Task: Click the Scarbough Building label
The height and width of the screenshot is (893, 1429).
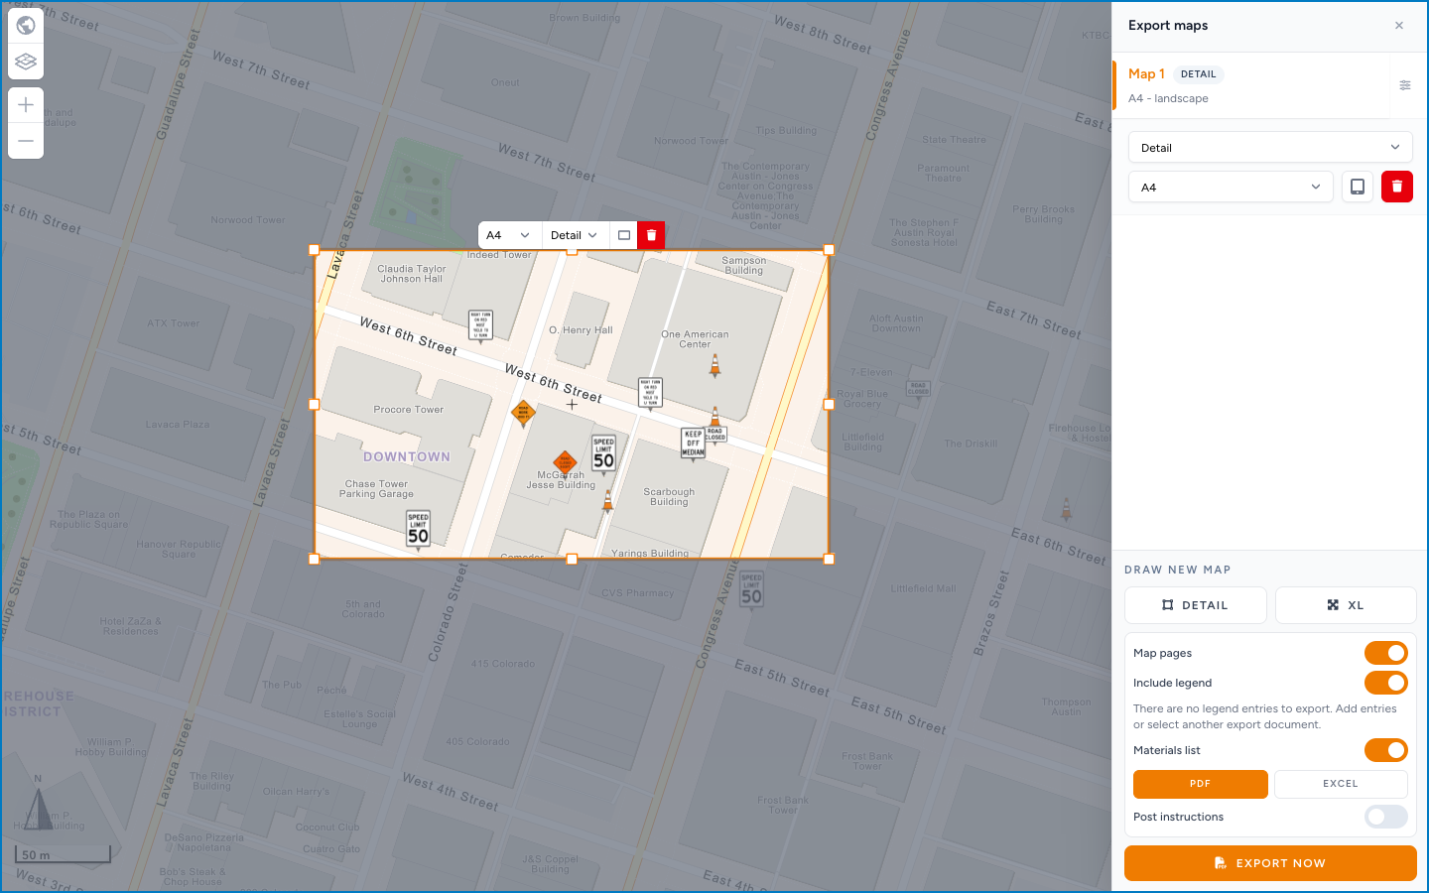Action: tap(669, 497)
